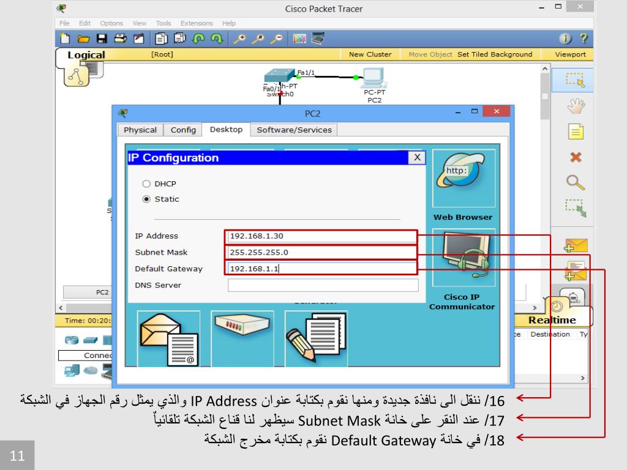This screenshot has width=627, height=470.
Task: Click the green Redo arrow icon
Action: point(217,39)
